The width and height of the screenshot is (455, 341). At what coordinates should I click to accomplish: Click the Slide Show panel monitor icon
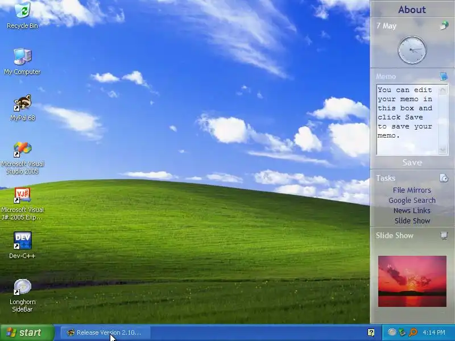point(444,235)
